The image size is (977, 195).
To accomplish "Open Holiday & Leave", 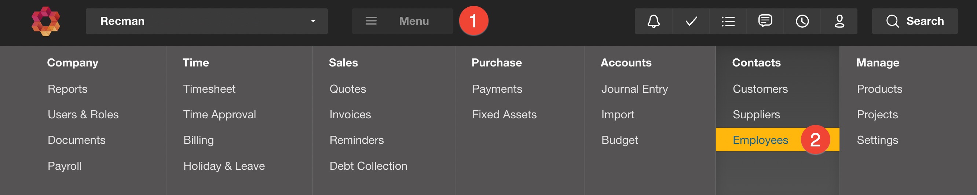I will 224,166.
